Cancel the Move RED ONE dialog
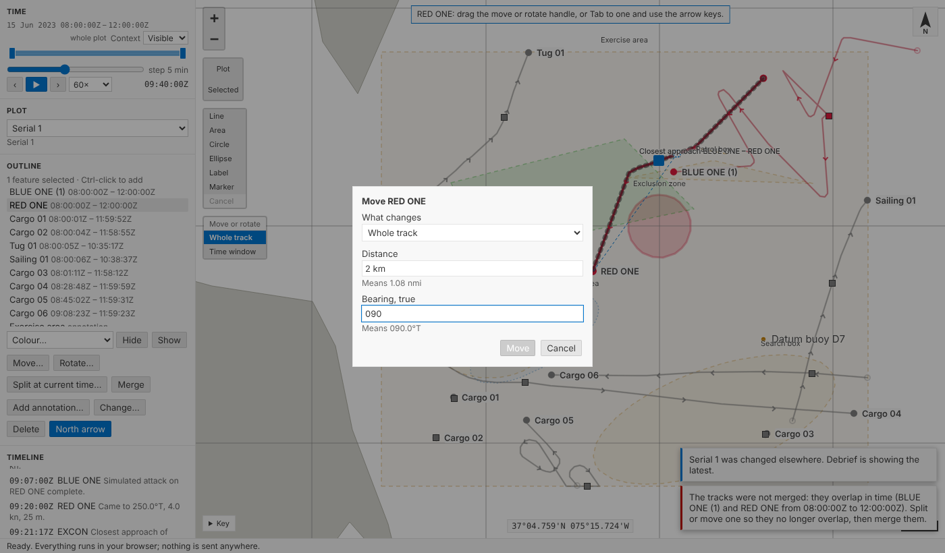The height and width of the screenshot is (553, 945). tap(561, 348)
